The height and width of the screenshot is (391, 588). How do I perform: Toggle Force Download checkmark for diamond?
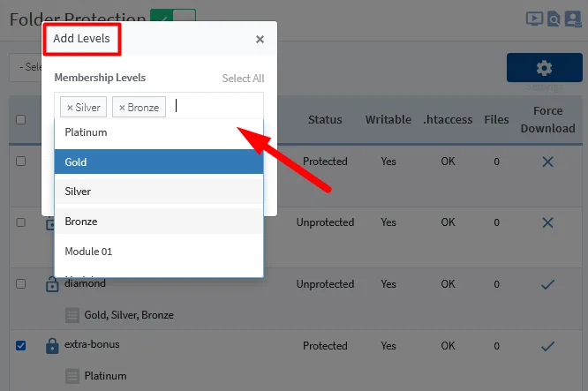(x=547, y=284)
